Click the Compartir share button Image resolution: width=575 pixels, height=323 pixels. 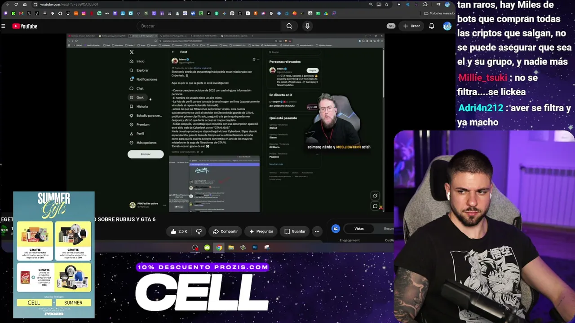pos(225,231)
